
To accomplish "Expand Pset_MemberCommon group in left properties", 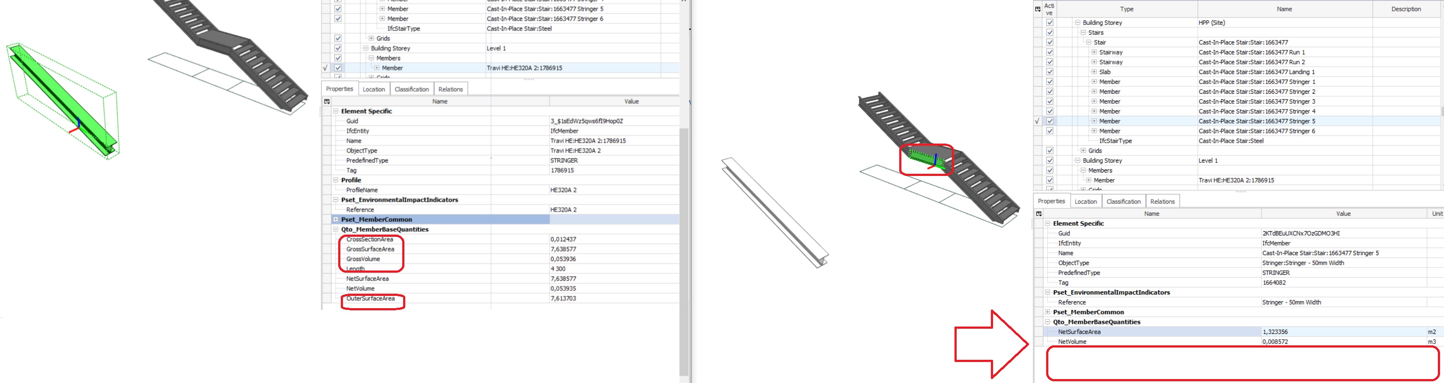I will pyautogui.click(x=336, y=219).
